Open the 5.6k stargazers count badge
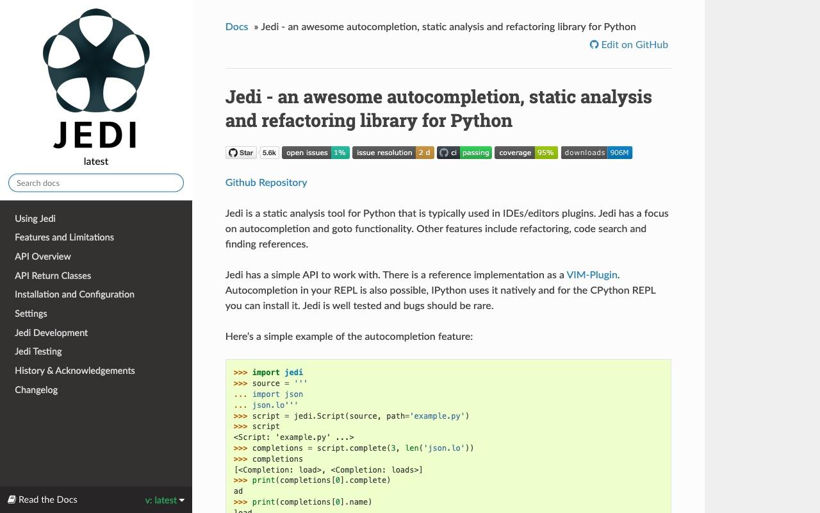820x513 pixels. [269, 153]
